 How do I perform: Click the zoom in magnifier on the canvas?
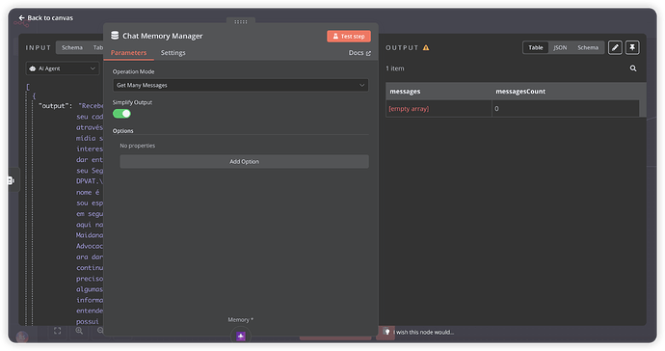pos(79,331)
